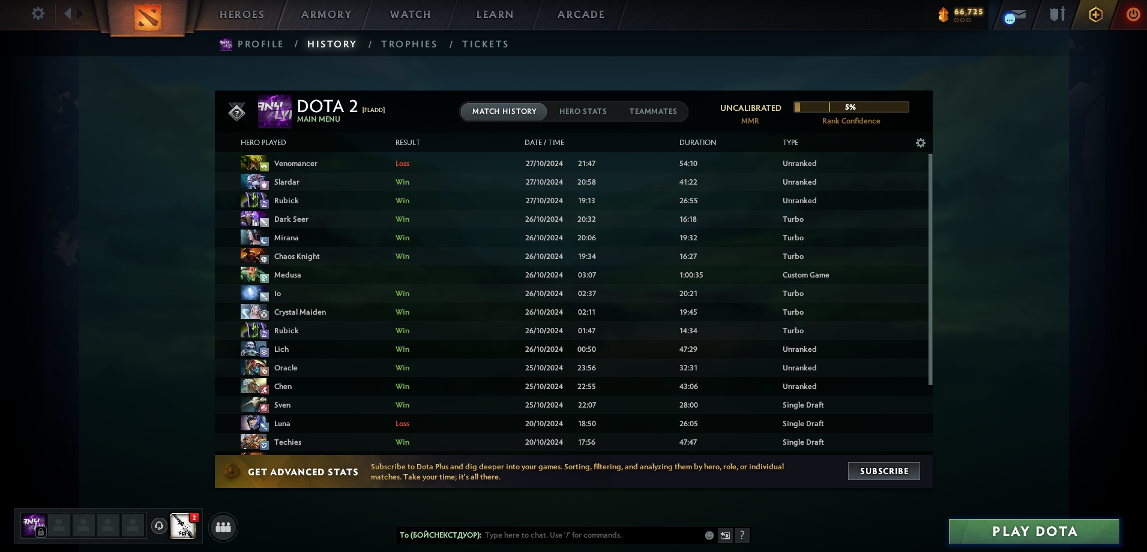Open the WATCH menu

411,14
